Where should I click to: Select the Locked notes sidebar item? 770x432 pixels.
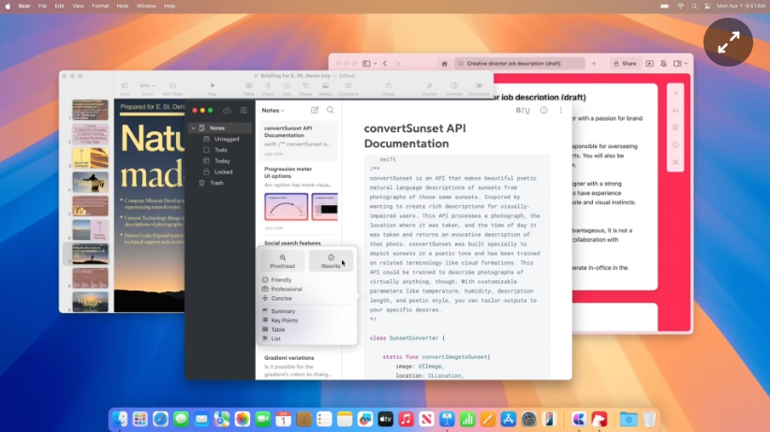point(223,171)
